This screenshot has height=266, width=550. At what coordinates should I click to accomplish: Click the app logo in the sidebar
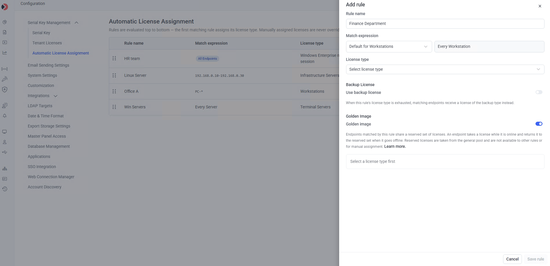[5, 7]
